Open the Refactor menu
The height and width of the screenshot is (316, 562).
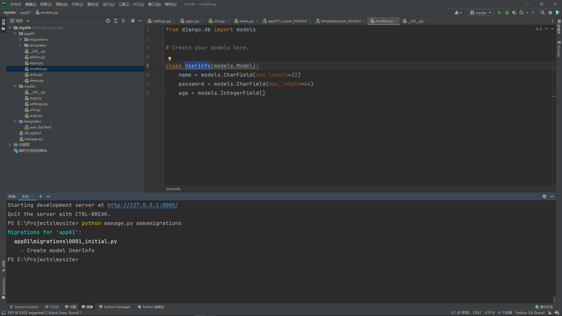(x=93, y=4)
